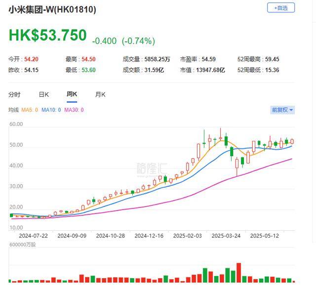Viewport: 316px width, 289px height.
Task: Switch to the 分时 intraday chart tab
Action: click(14, 94)
